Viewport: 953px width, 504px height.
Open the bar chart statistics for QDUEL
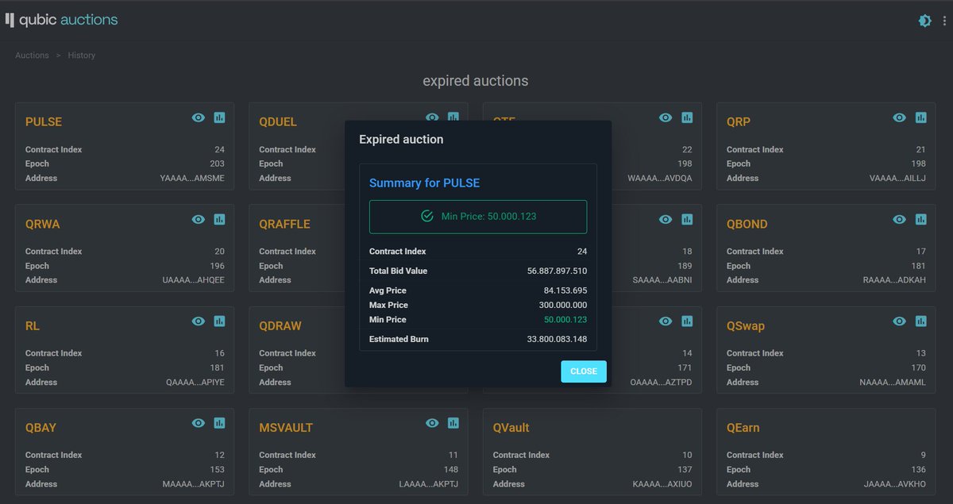click(453, 117)
